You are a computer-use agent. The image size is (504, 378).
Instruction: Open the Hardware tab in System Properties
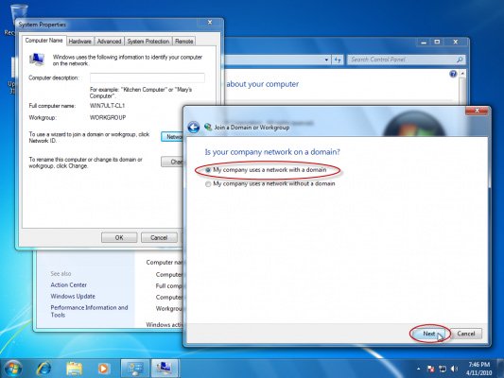click(80, 42)
